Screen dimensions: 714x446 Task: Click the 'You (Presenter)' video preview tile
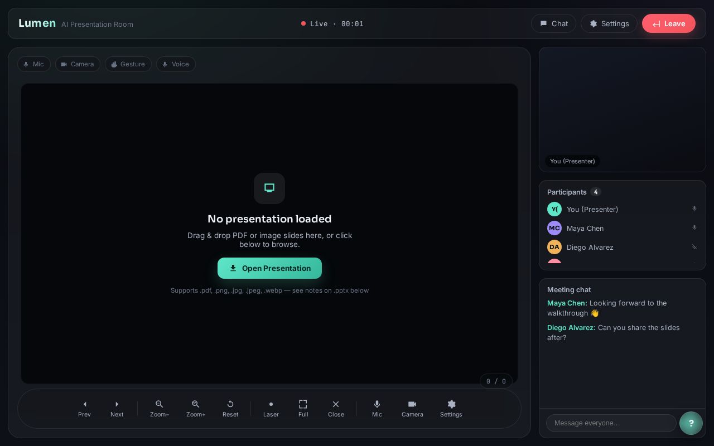(x=623, y=109)
